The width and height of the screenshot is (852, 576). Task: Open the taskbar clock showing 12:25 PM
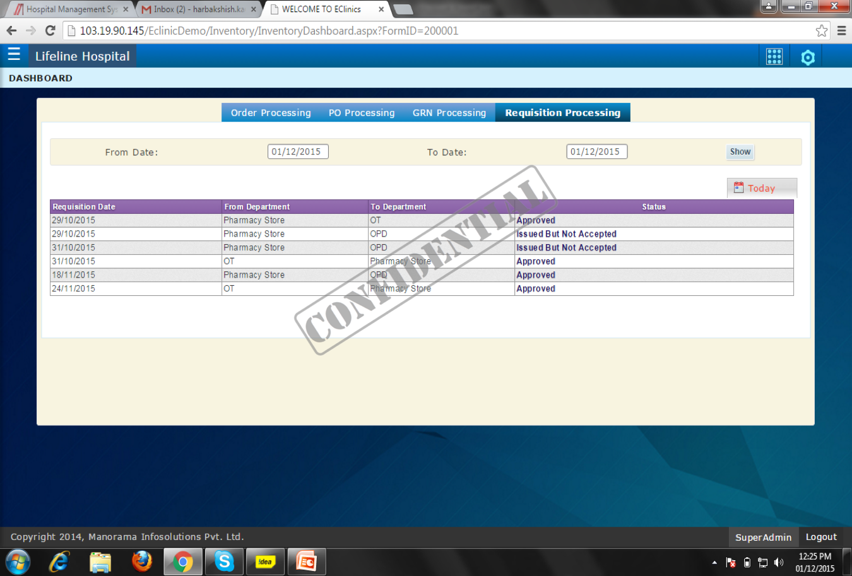point(815,562)
